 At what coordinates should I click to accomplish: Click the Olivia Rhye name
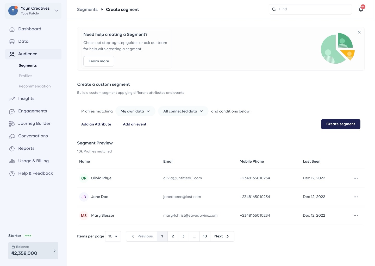pyautogui.click(x=101, y=178)
